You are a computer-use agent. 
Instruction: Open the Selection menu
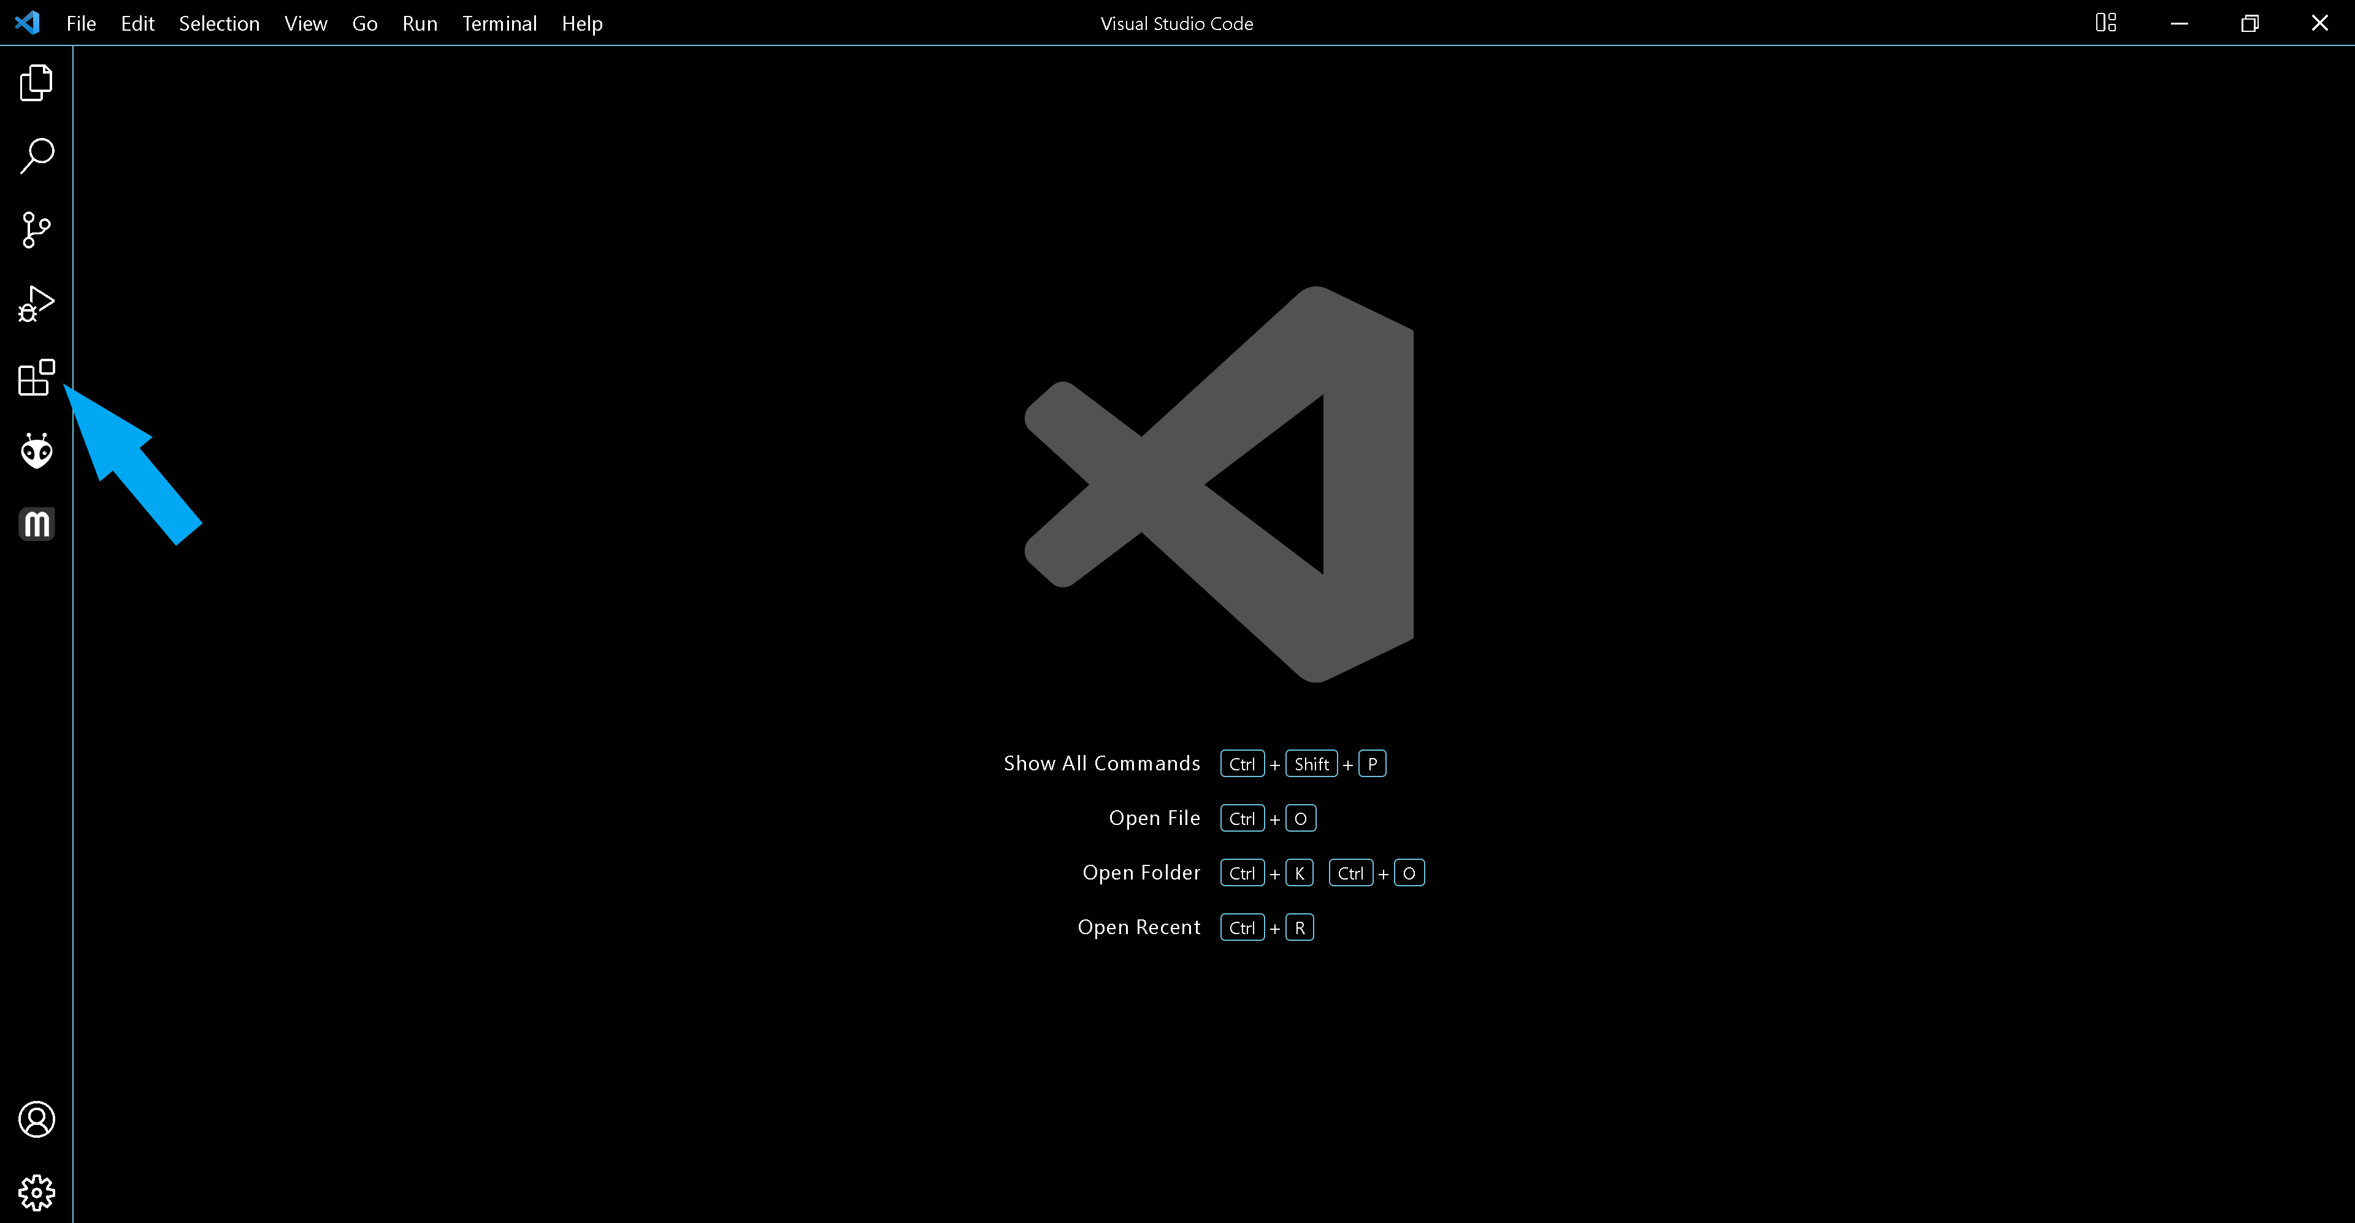click(218, 24)
